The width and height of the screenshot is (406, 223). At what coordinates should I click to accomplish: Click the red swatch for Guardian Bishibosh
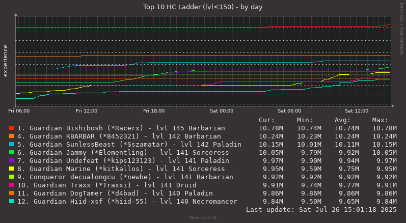click(x=11, y=128)
